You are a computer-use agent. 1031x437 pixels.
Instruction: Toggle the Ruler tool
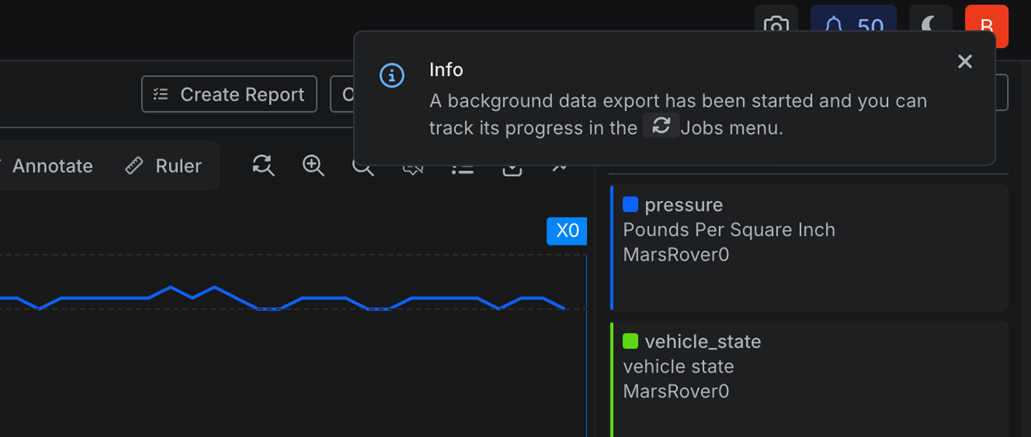tap(164, 165)
